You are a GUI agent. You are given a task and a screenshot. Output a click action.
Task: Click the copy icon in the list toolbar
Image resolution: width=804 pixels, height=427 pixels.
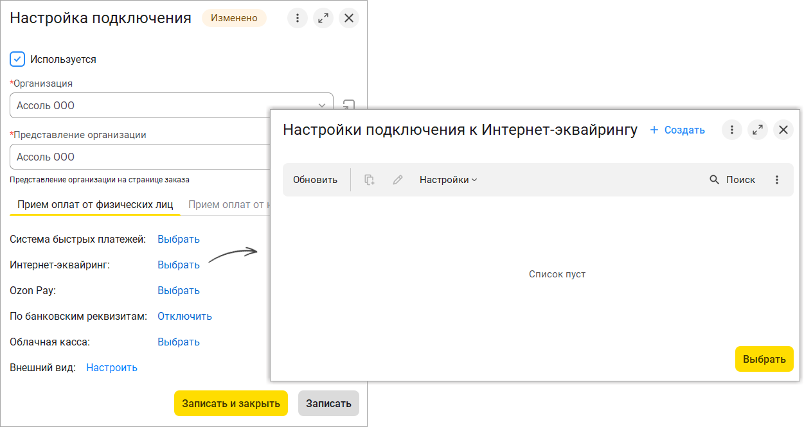coord(370,180)
